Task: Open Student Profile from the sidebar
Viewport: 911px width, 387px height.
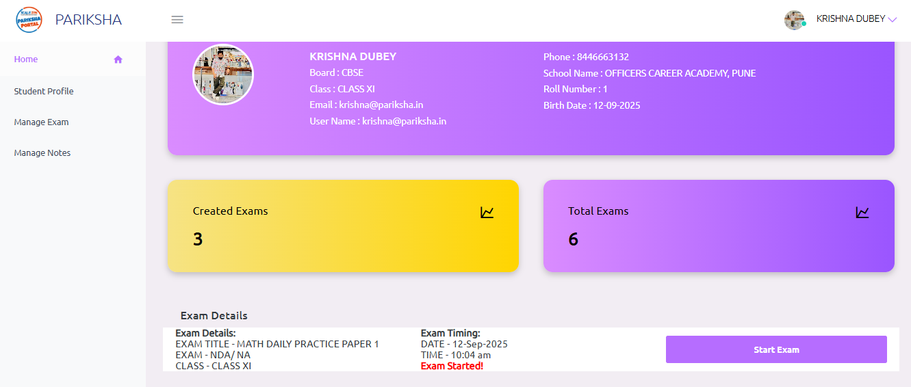Action: click(44, 92)
